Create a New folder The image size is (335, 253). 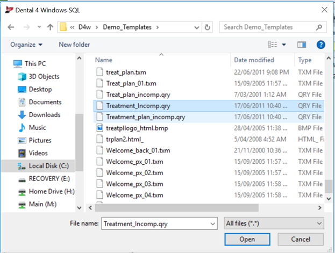[x=74, y=45]
